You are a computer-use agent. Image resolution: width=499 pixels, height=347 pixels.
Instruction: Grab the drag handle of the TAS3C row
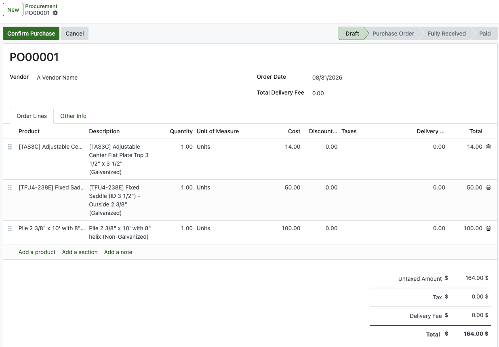10,147
